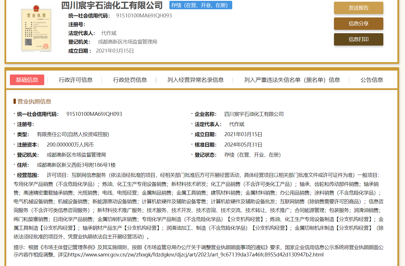Click header registration authority 成都高新区市场监督管理局

[127, 42]
